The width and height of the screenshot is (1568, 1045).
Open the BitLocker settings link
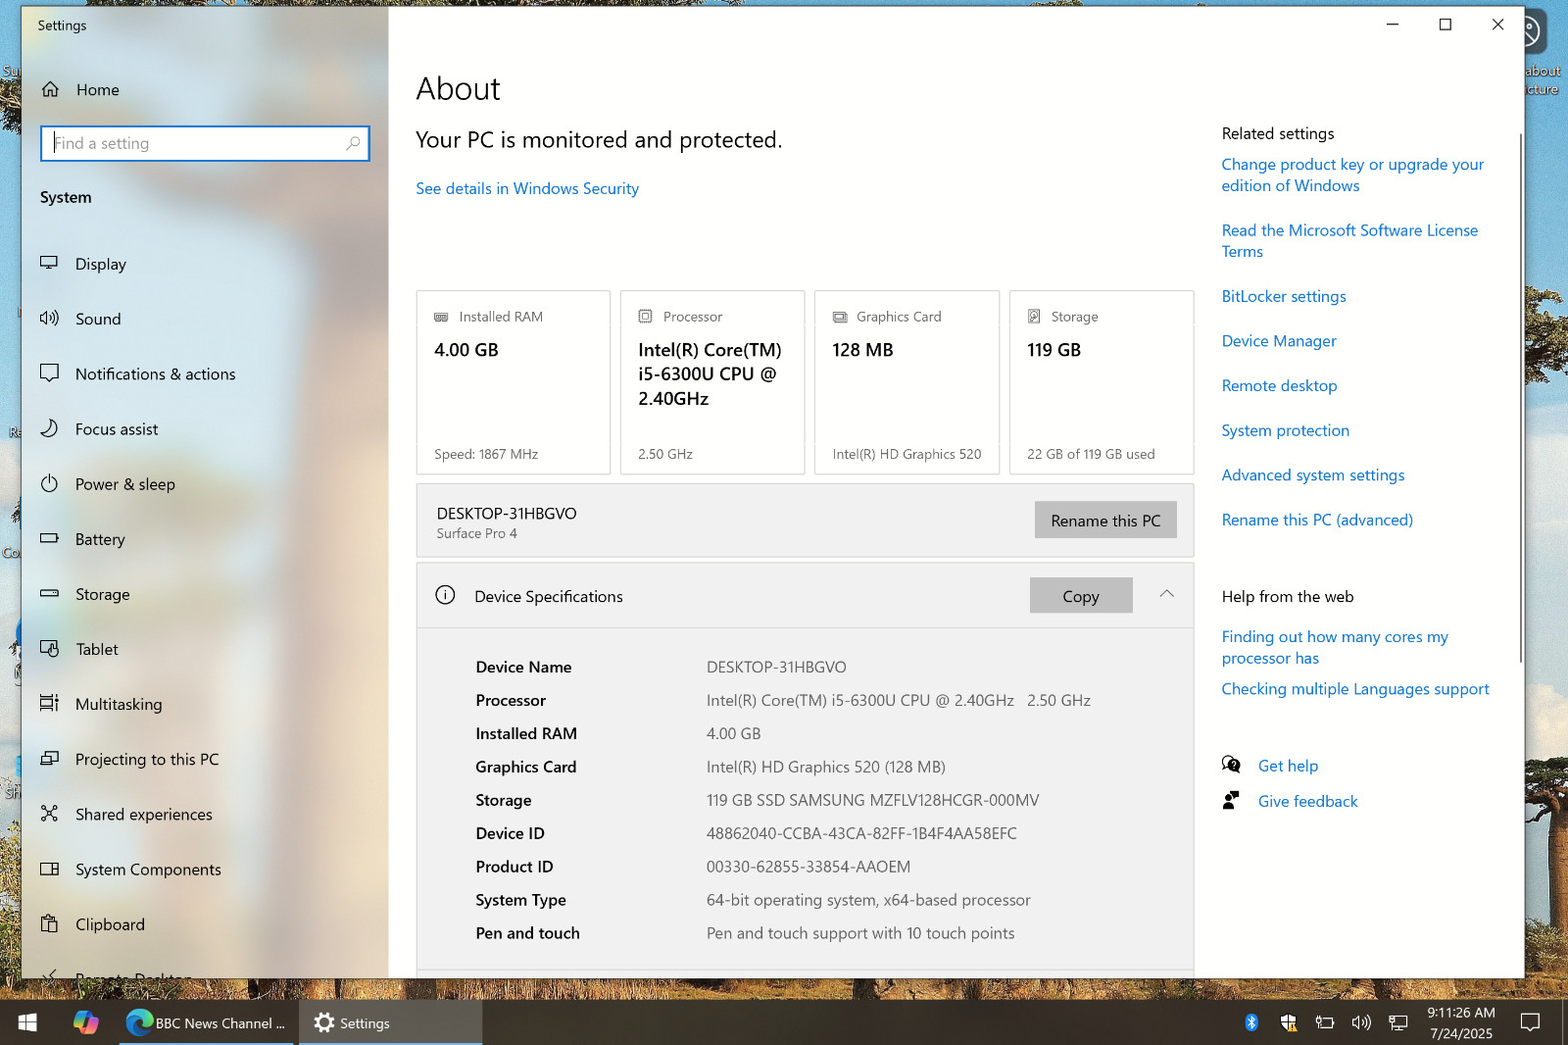pos(1284,296)
